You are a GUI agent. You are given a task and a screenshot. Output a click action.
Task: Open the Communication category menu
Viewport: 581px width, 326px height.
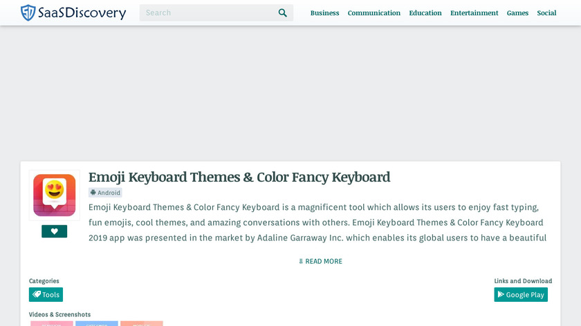tap(374, 13)
